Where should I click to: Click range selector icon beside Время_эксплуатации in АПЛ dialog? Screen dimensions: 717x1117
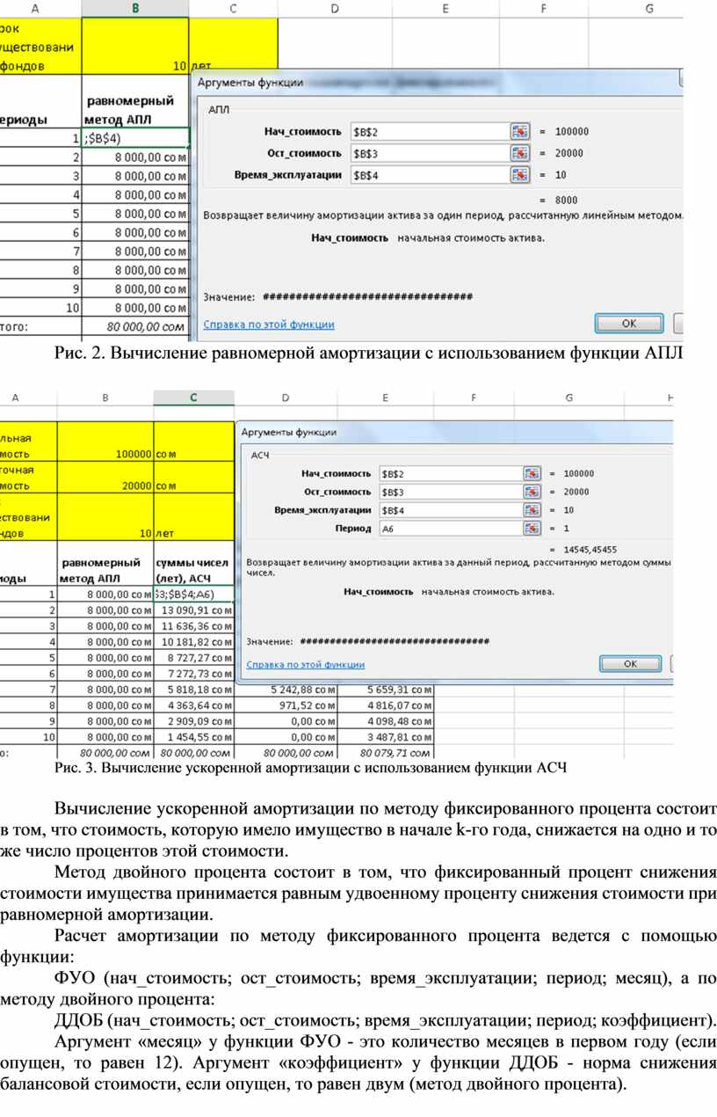tap(520, 174)
